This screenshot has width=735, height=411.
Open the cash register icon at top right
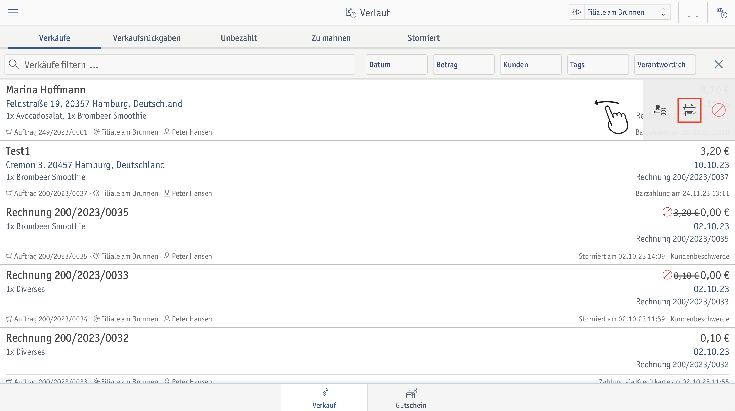tap(721, 13)
